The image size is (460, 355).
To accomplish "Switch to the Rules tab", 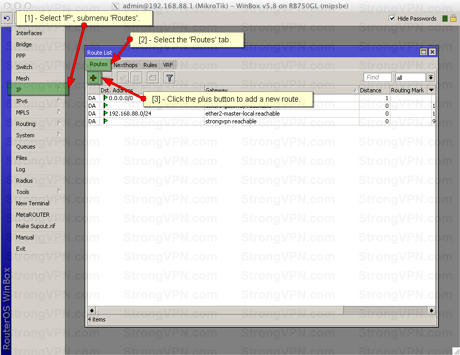I will [x=150, y=65].
